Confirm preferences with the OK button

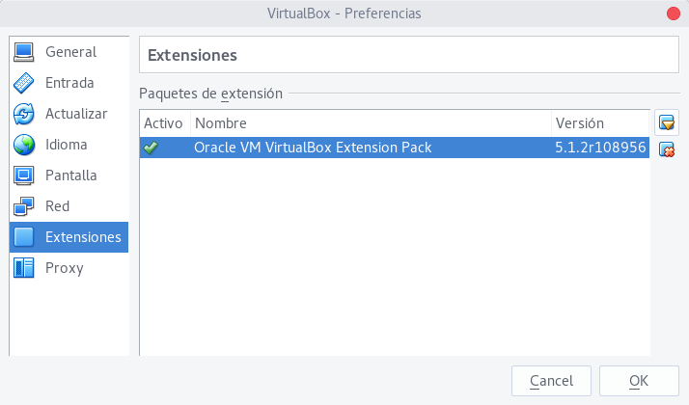pos(638,381)
